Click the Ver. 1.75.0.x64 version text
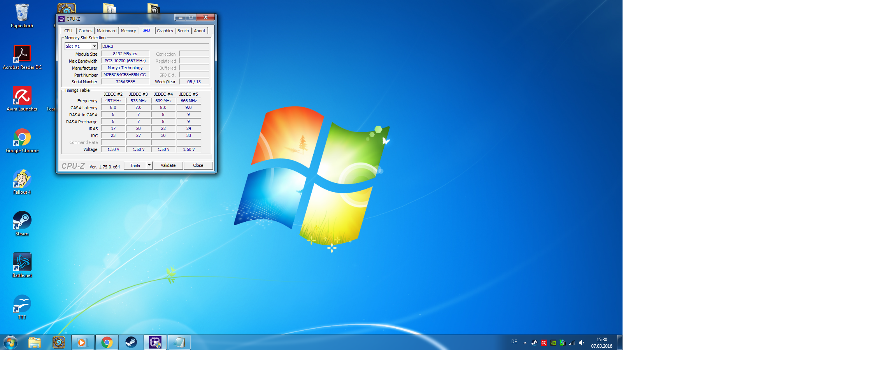 105,167
